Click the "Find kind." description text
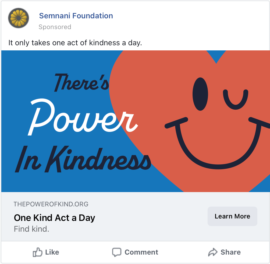 [x=31, y=230]
